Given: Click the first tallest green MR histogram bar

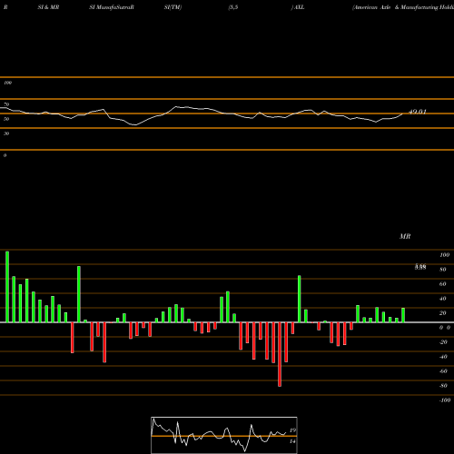Looking at the screenshot, I should (x=7, y=287).
